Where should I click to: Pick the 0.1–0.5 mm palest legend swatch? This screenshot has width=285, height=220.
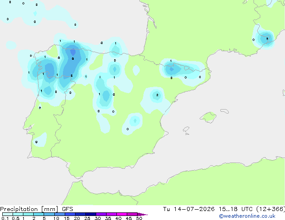8,214
